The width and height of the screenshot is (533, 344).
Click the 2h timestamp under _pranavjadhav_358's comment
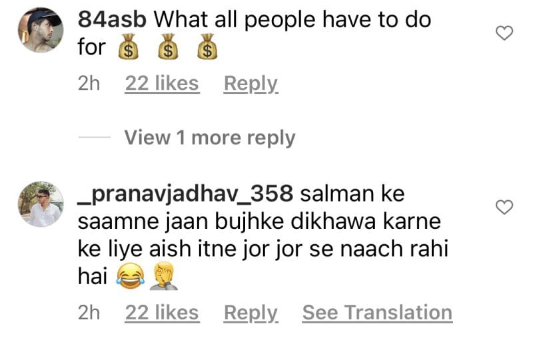pyautogui.click(x=89, y=313)
